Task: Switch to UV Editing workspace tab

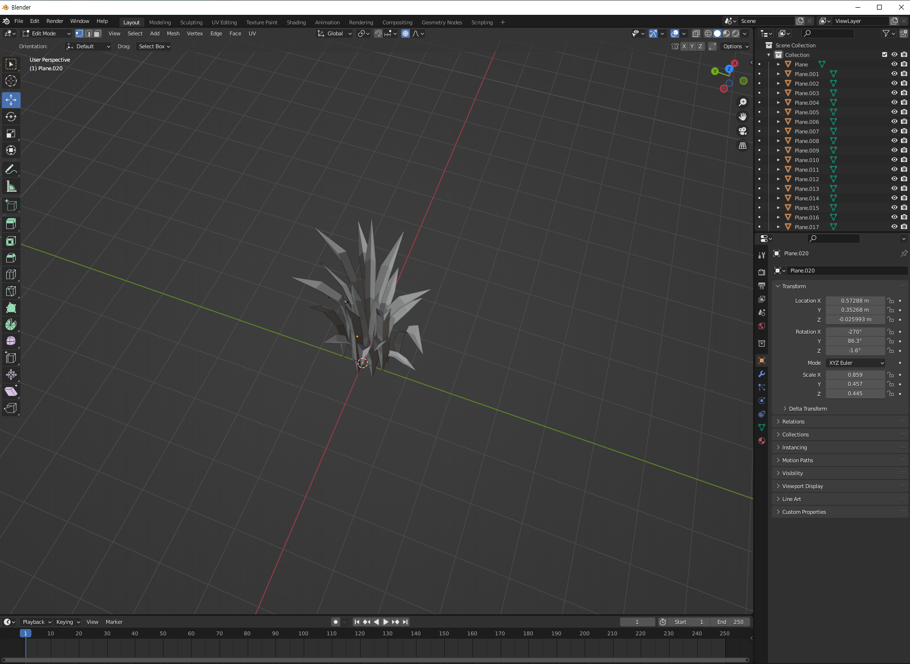Action: click(224, 22)
